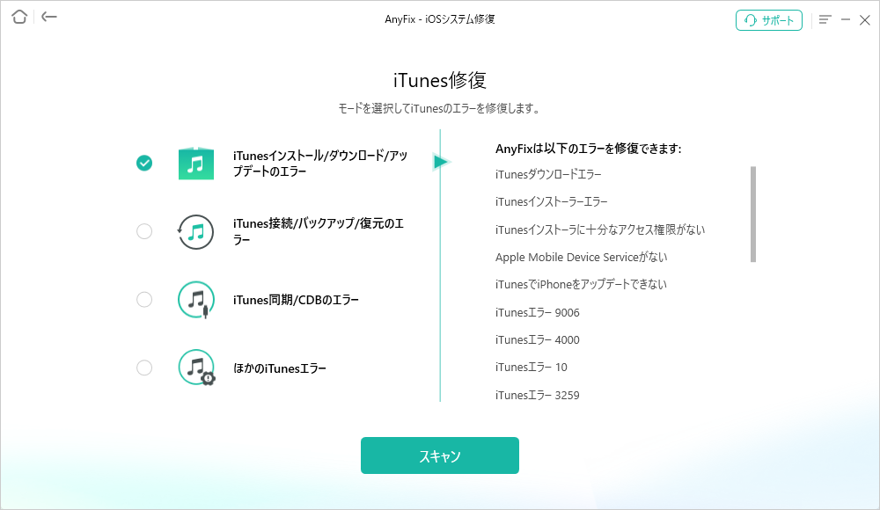Click iTunesエラー 4000 entry
Screen dimensions: 880x510
click(x=537, y=340)
